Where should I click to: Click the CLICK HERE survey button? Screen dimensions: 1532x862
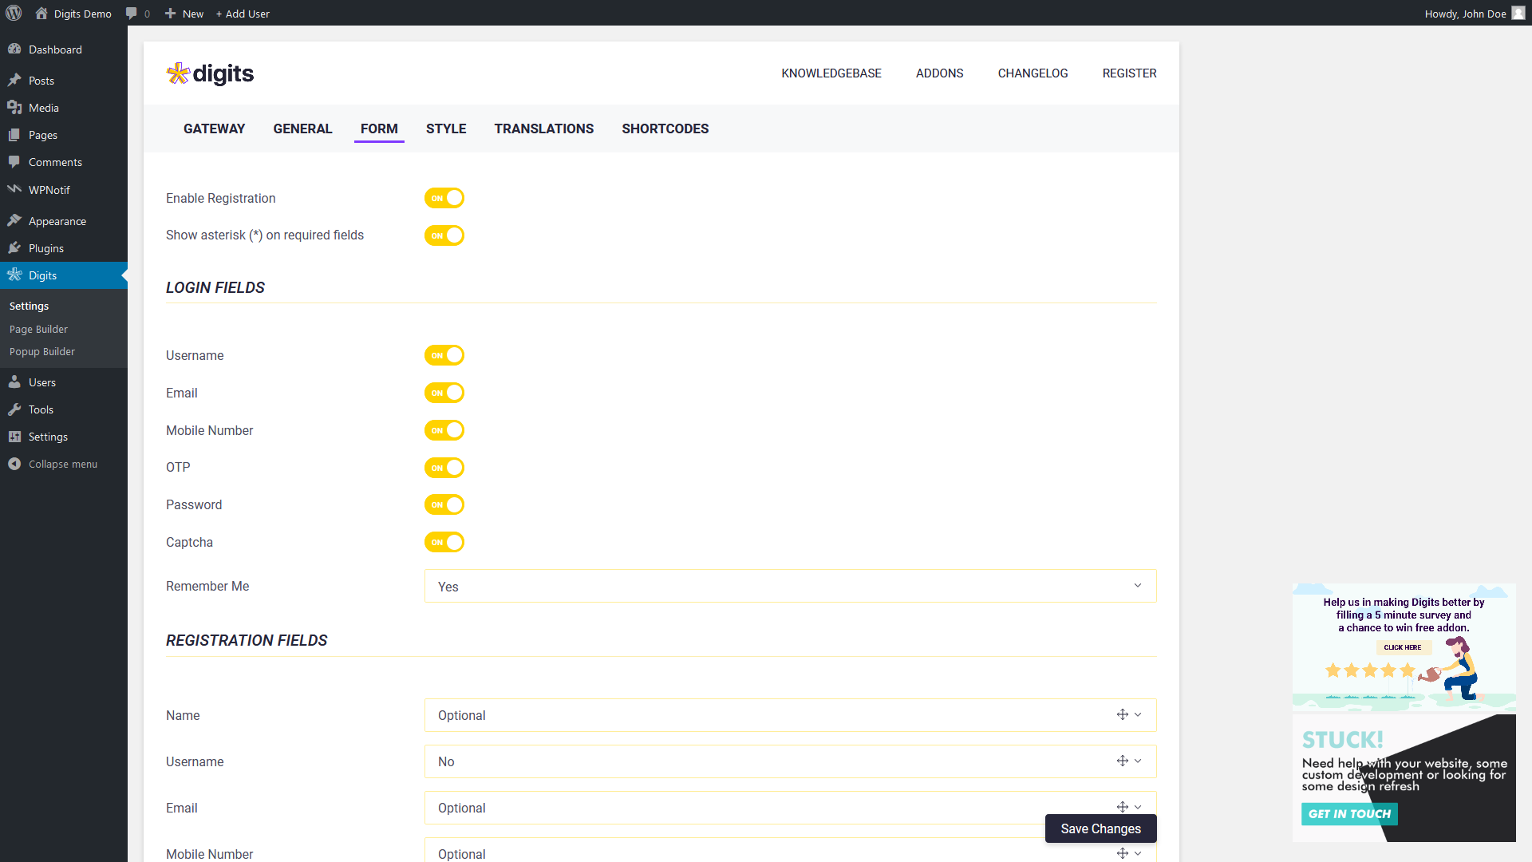[1403, 647]
